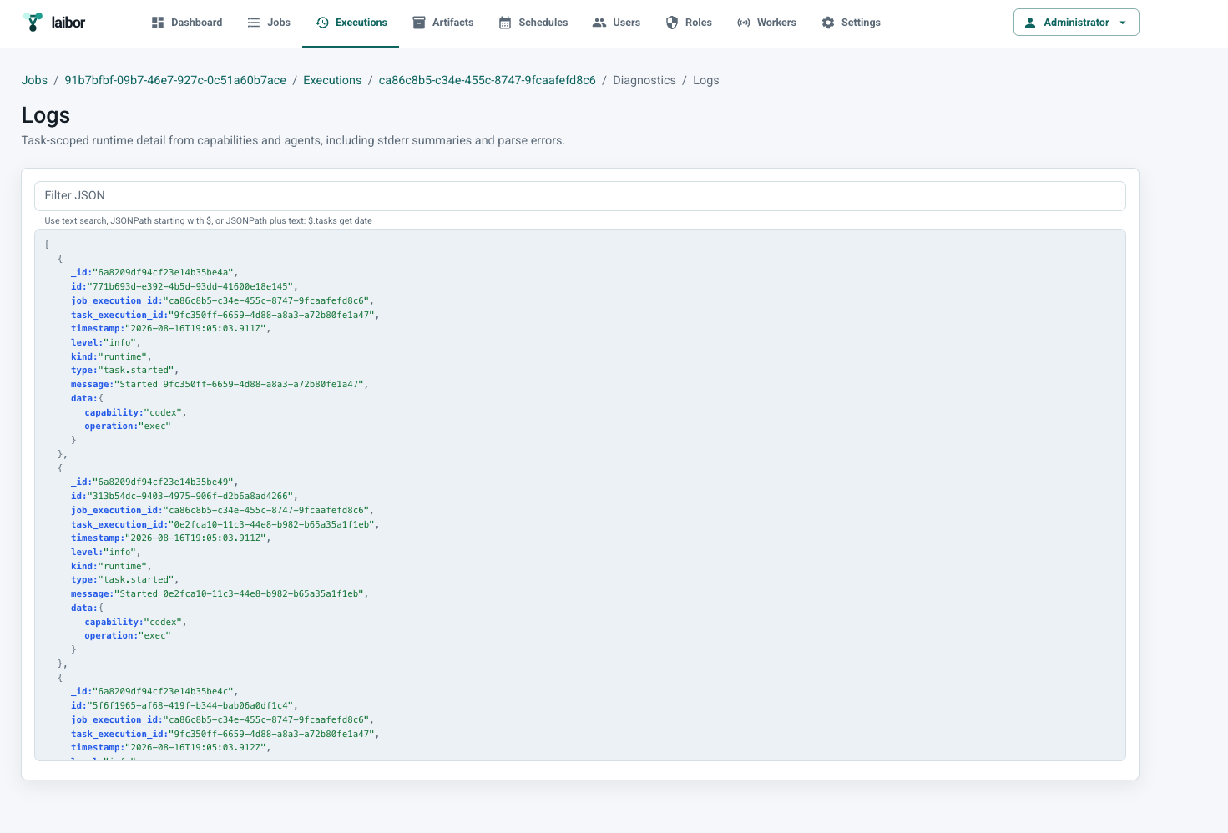Screen dimensions: 1228x833
Task: Click the Administrator account label
Action: coord(1076,23)
